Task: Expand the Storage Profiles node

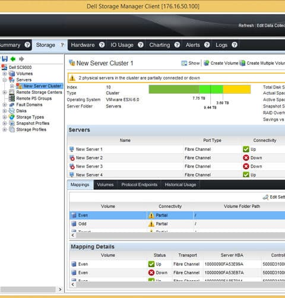Action: click(x=5, y=129)
